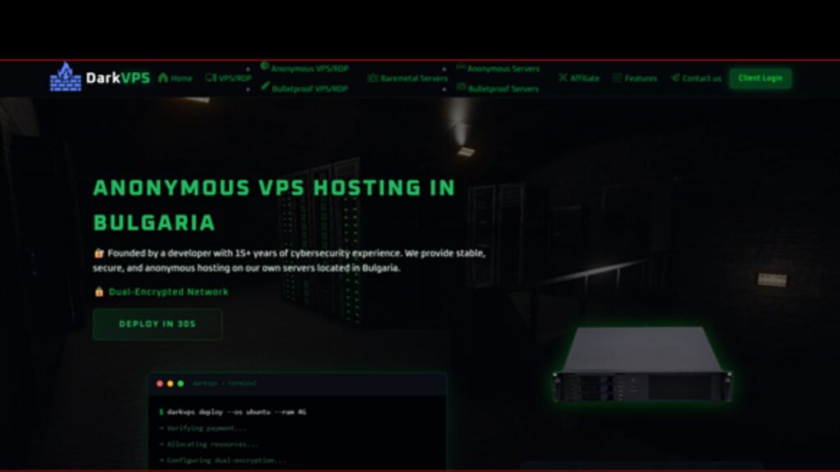Click the Contact us paper plane icon
This screenshot has height=472, width=840.
click(675, 78)
